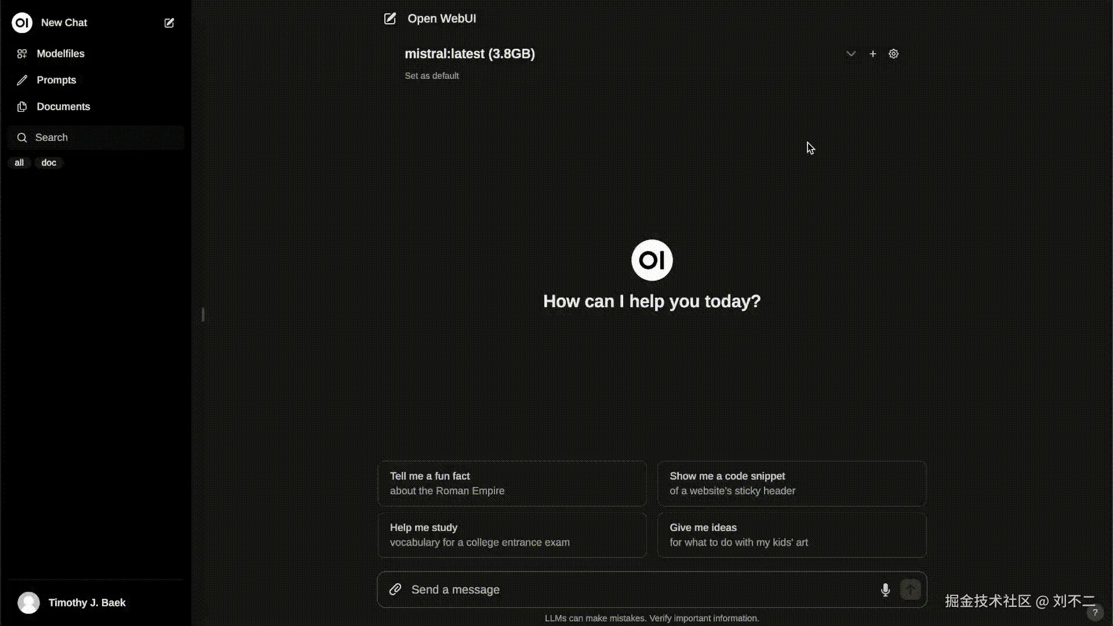1113x626 pixels.
Task: Select the New Chat menu item
Action: (x=64, y=23)
